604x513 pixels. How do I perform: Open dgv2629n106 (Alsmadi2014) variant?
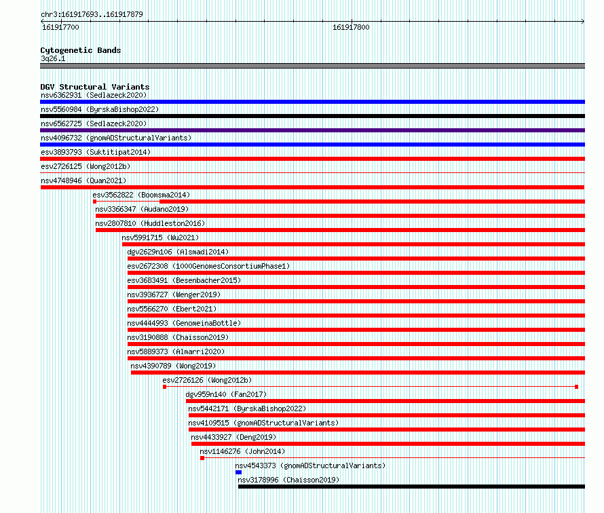[x=178, y=252]
